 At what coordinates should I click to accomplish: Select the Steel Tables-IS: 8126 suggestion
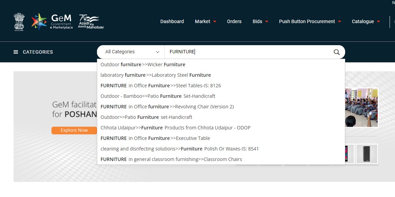pyautogui.click(x=161, y=86)
